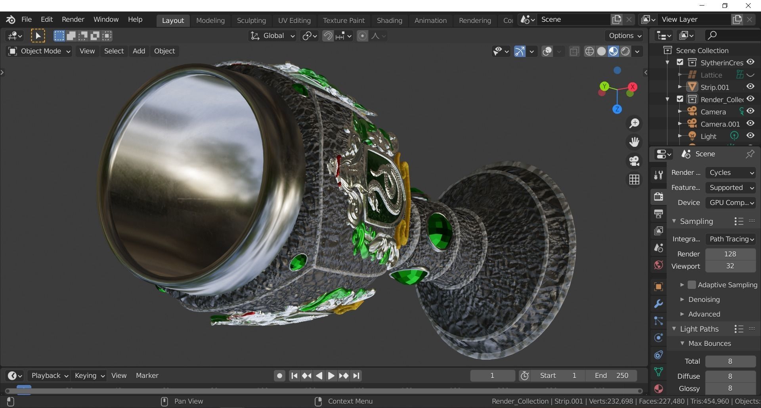Open the Modifiers properties wrench tab
761x408 pixels.
pos(658,304)
